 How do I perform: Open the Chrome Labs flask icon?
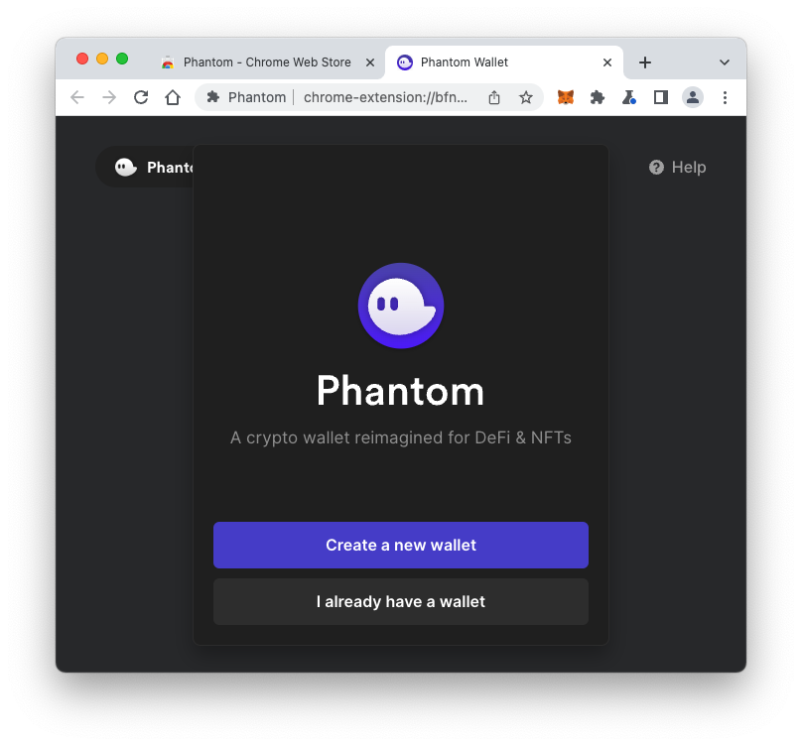tap(628, 97)
